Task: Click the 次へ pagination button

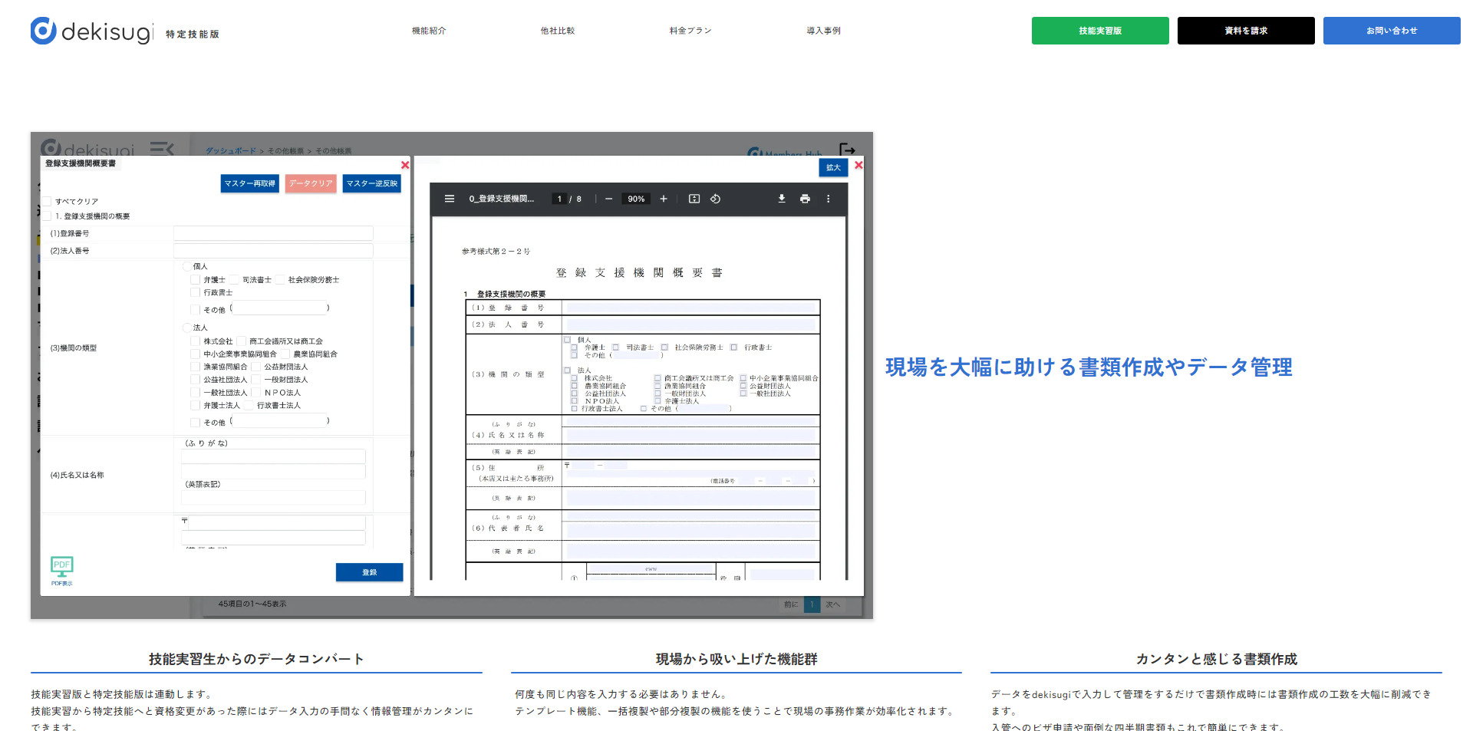Action: point(832,604)
